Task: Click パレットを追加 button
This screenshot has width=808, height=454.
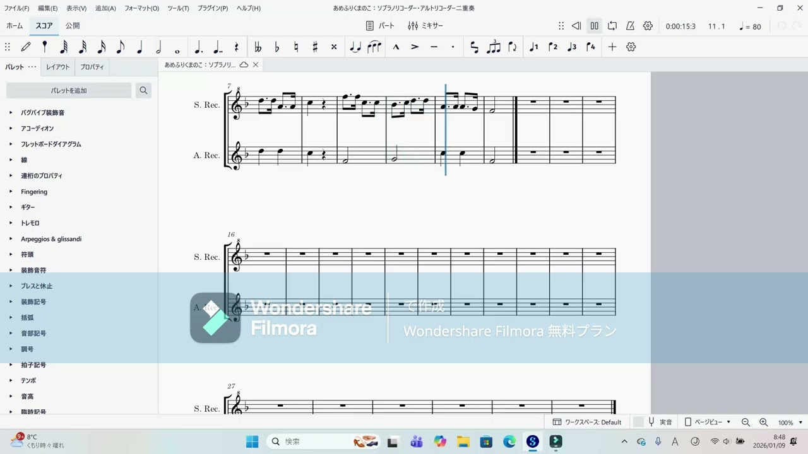Action: pos(69,91)
